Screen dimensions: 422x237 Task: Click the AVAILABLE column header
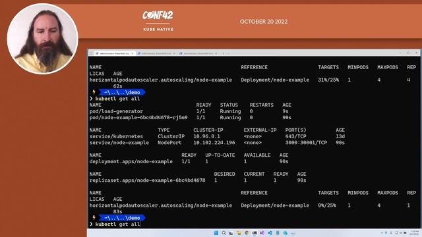(x=257, y=155)
